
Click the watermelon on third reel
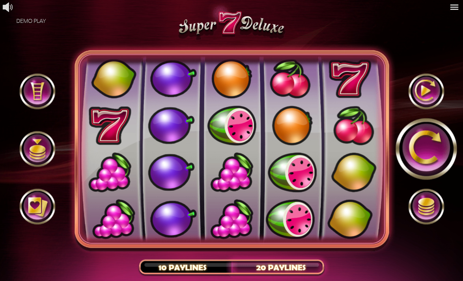click(x=232, y=125)
